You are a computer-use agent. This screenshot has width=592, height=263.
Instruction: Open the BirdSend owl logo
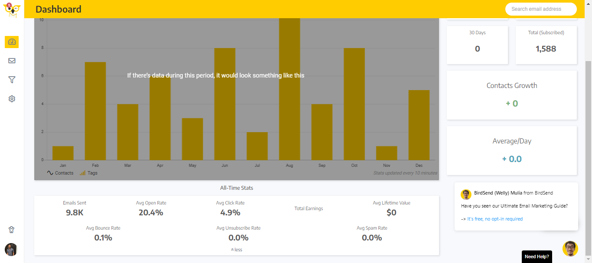[12, 10]
